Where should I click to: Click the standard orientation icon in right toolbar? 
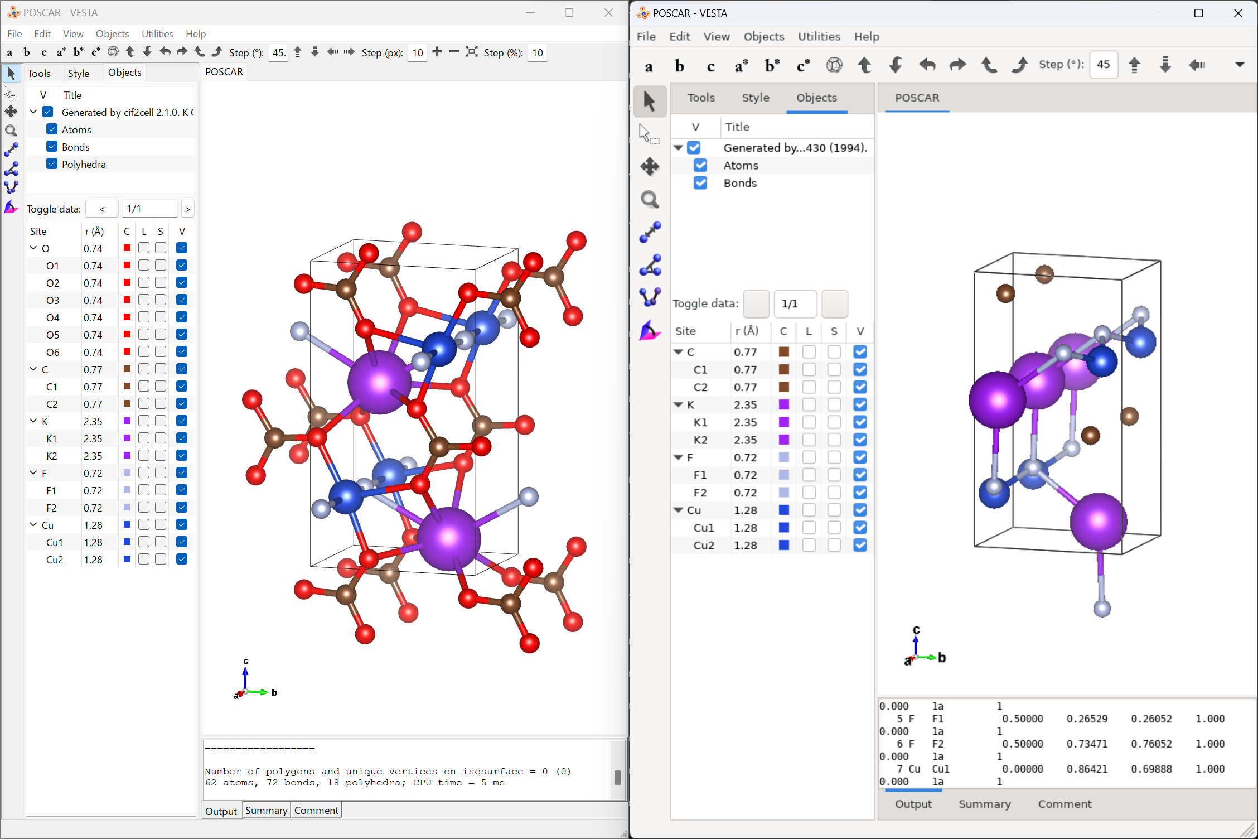834,65
